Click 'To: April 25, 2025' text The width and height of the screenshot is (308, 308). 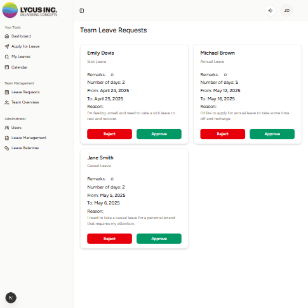[x=105, y=99]
